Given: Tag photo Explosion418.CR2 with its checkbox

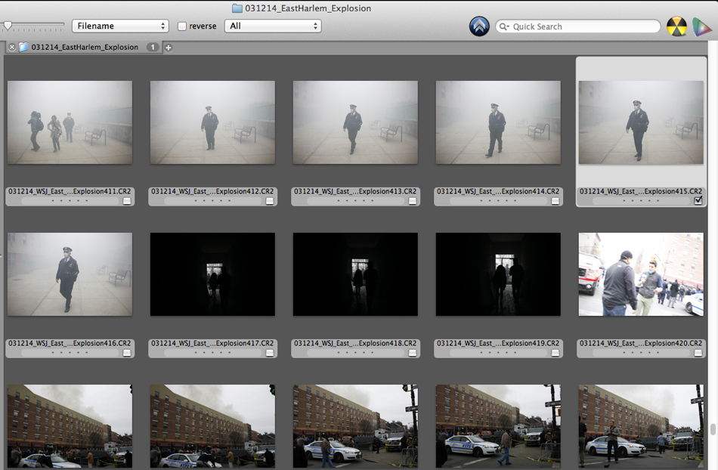Looking at the screenshot, I should click(x=413, y=353).
